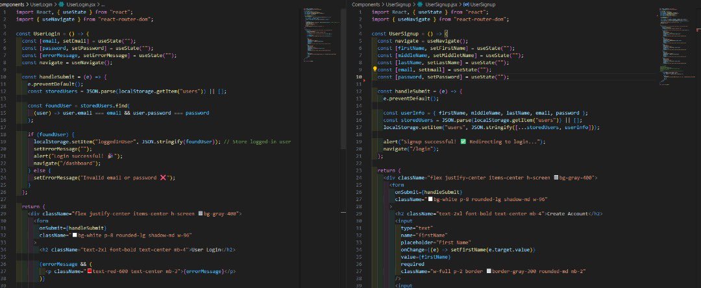The height and width of the screenshot is (288, 701).
Task: Click the React file icon beside UserLogin.jsx breadcrumb
Action: coord(61,4)
